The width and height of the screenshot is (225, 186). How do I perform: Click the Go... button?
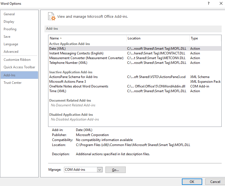pos(115,170)
